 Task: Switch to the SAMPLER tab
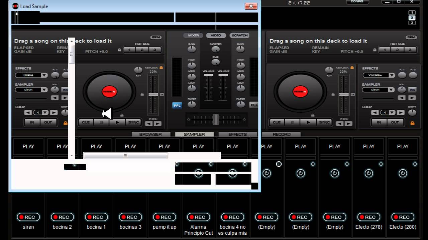tap(194, 134)
